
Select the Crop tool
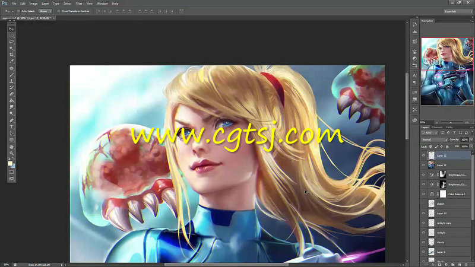pyautogui.click(x=11, y=55)
